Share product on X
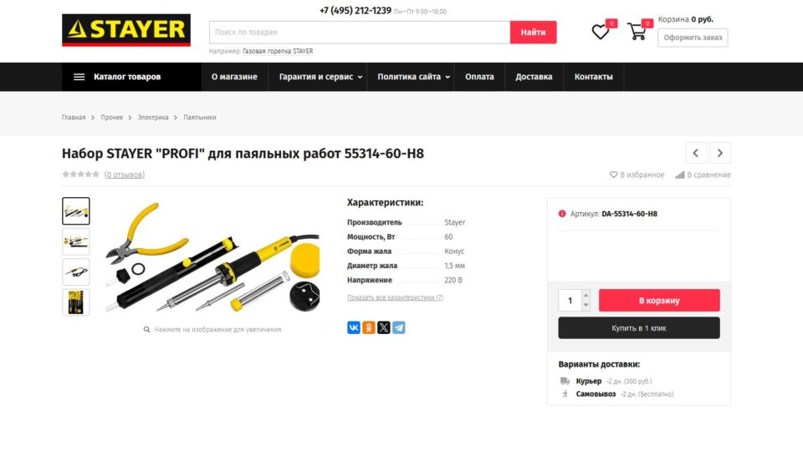This screenshot has height=451, width=803. (384, 327)
